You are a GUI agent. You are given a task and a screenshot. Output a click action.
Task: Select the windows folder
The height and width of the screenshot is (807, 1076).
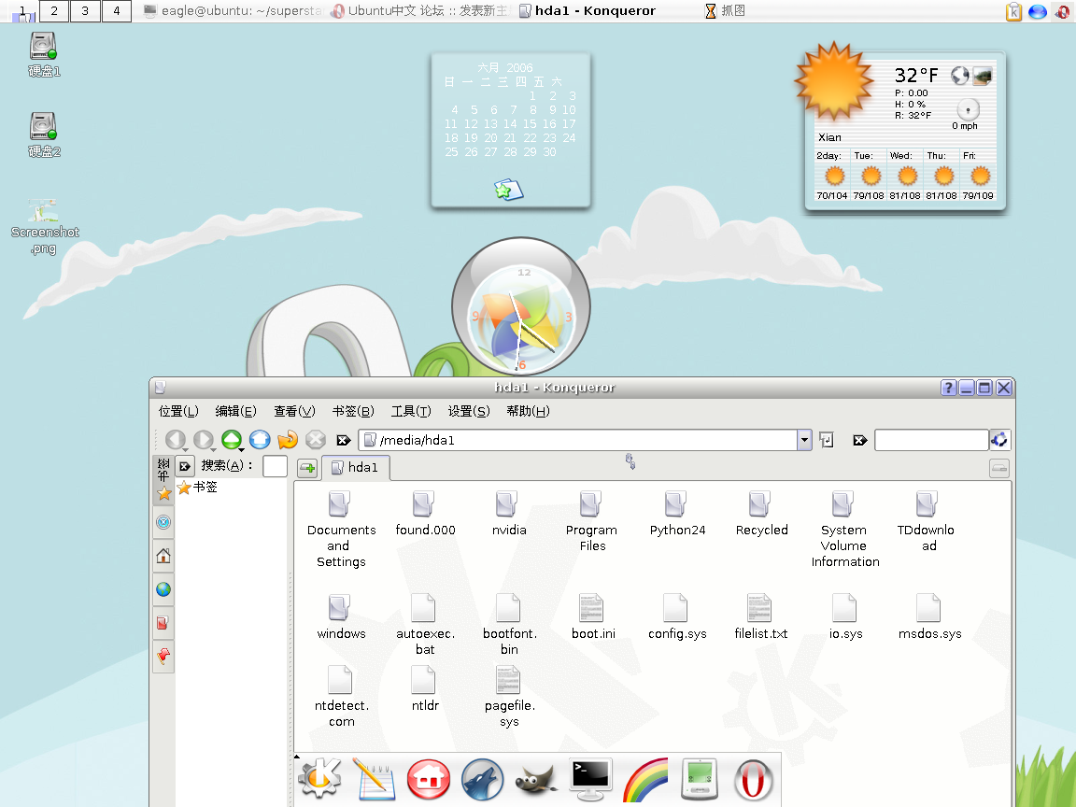341,616
